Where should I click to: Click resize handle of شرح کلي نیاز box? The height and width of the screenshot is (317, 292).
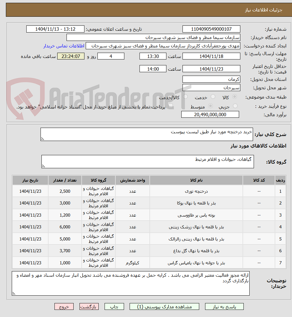pos(42,139)
